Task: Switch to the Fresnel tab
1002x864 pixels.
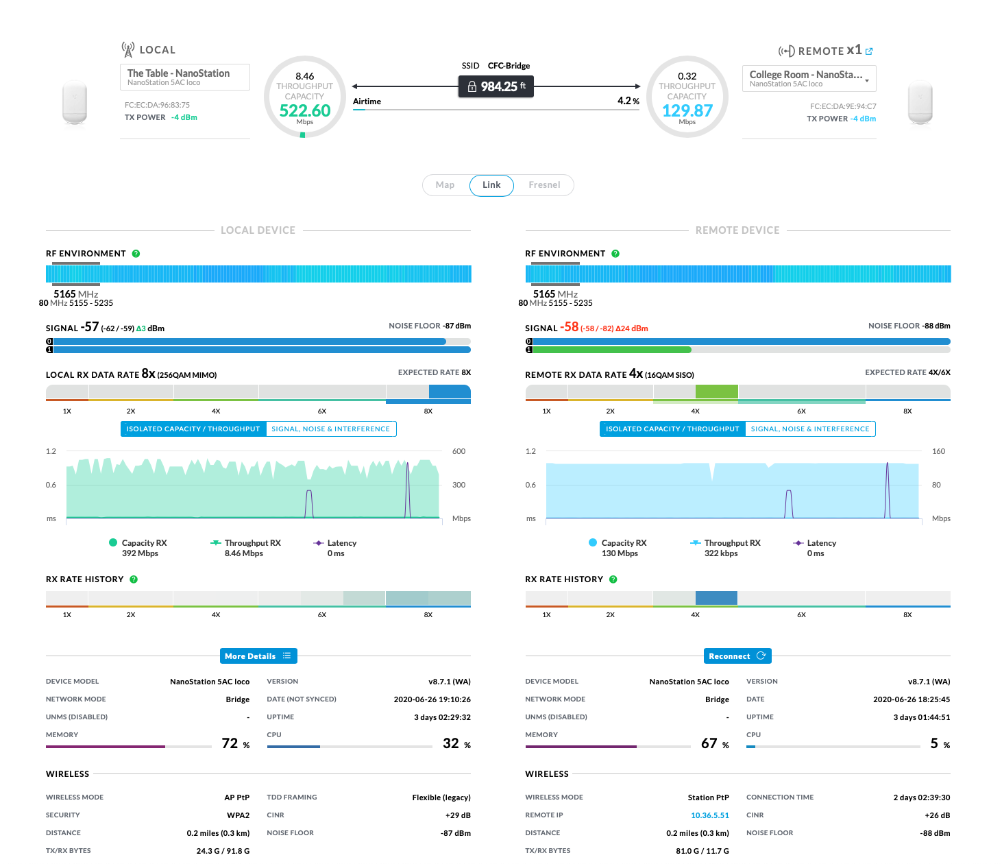Action: tap(544, 185)
